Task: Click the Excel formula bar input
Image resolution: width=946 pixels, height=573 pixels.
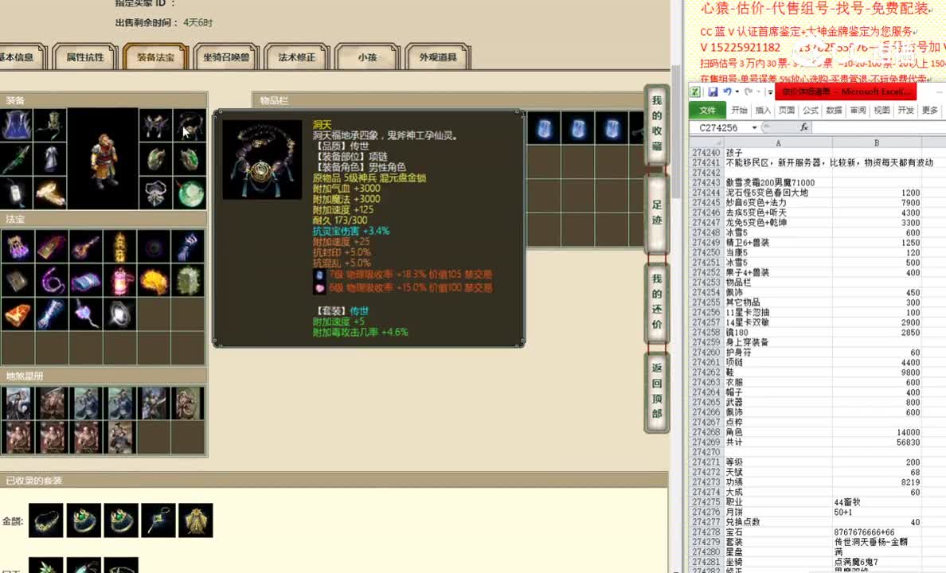Action: (x=879, y=127)
